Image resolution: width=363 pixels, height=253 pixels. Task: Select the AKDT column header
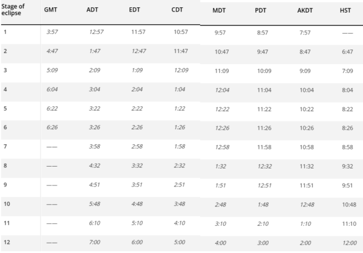[306, 12]
